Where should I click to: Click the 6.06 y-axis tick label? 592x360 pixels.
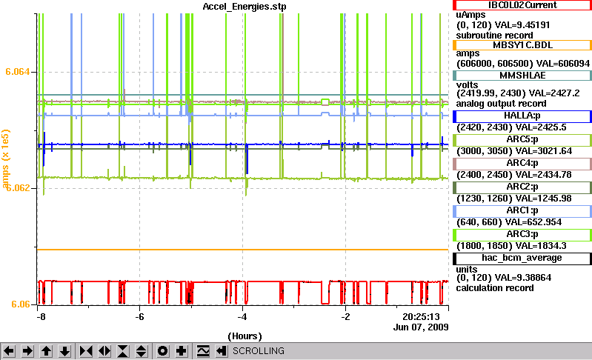pos(21,304)
